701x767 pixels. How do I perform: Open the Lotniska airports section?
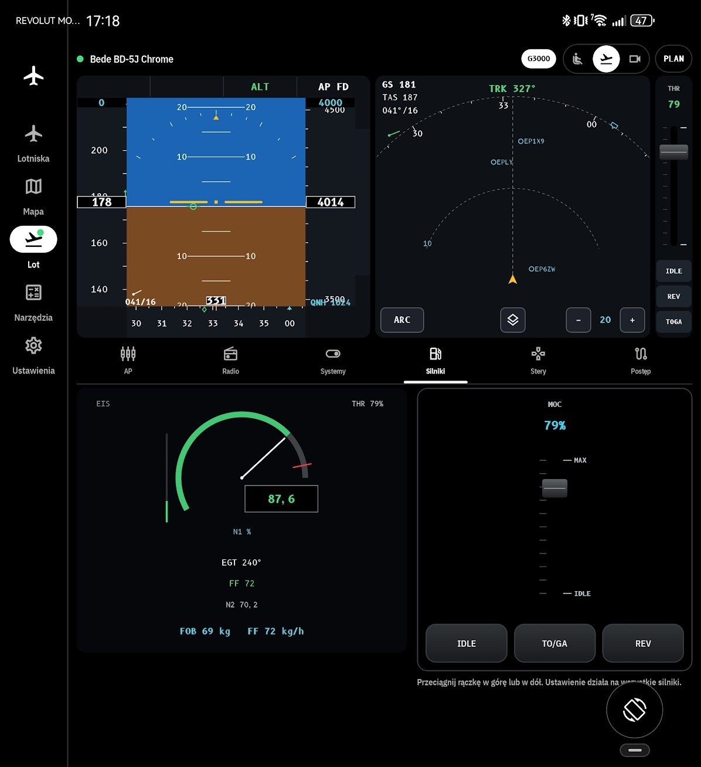(x=33, y=143)
